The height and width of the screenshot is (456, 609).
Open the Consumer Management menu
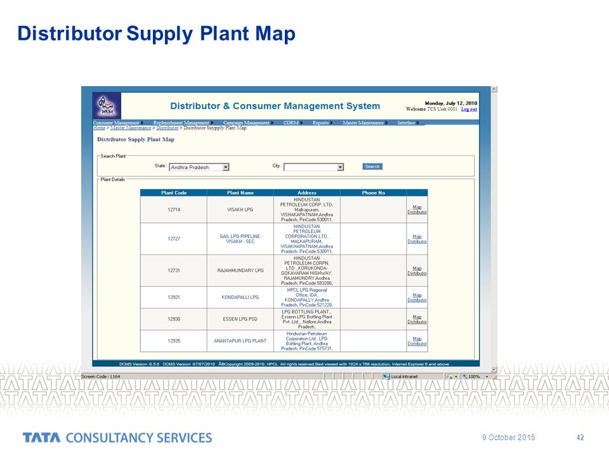pyautogui.click(x=118, y=123)
